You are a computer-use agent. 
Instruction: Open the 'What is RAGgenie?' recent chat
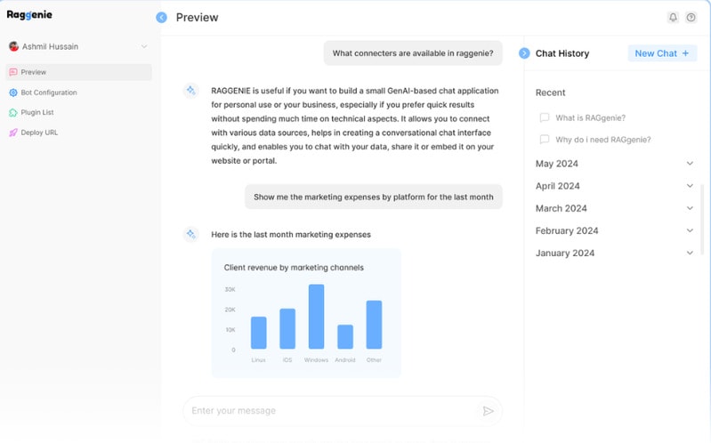pyautogui.click(x=590, y=117)
